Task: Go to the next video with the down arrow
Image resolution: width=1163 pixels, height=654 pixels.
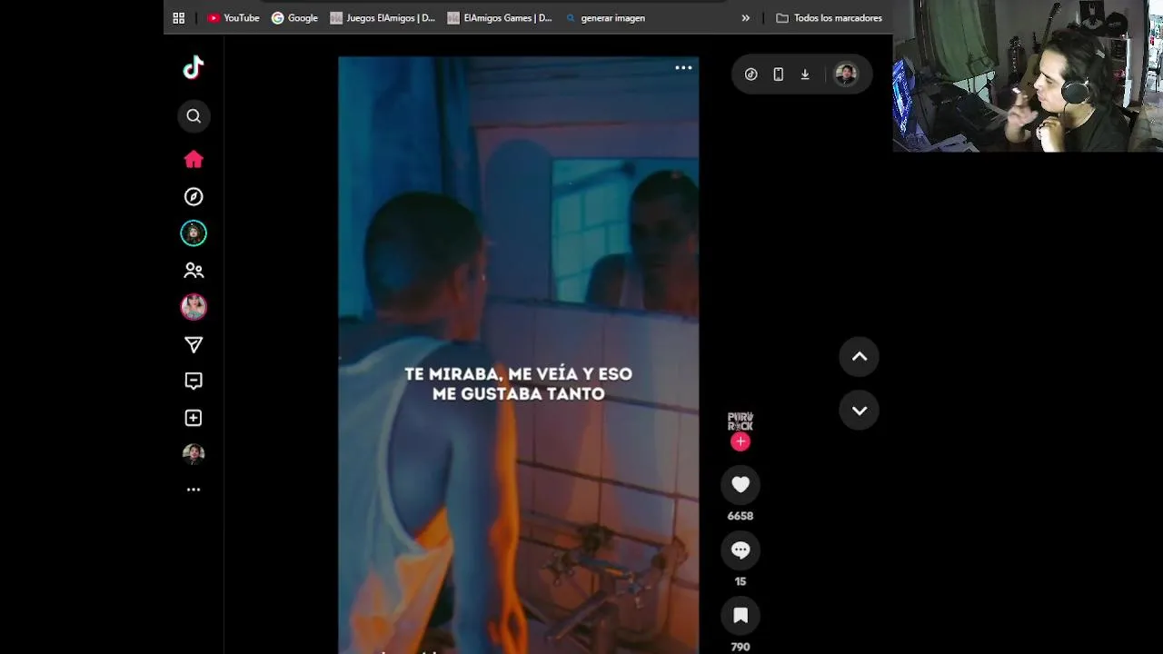Action: click(860, 411)
